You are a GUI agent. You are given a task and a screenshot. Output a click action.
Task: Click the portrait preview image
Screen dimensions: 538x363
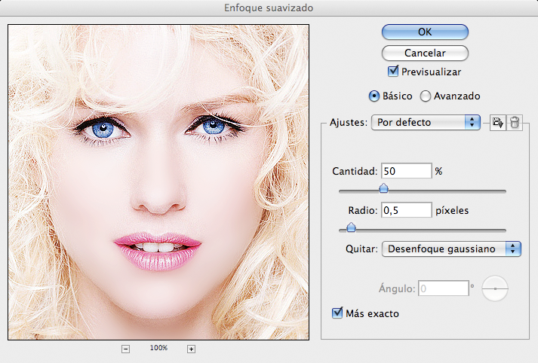(158, 182)
